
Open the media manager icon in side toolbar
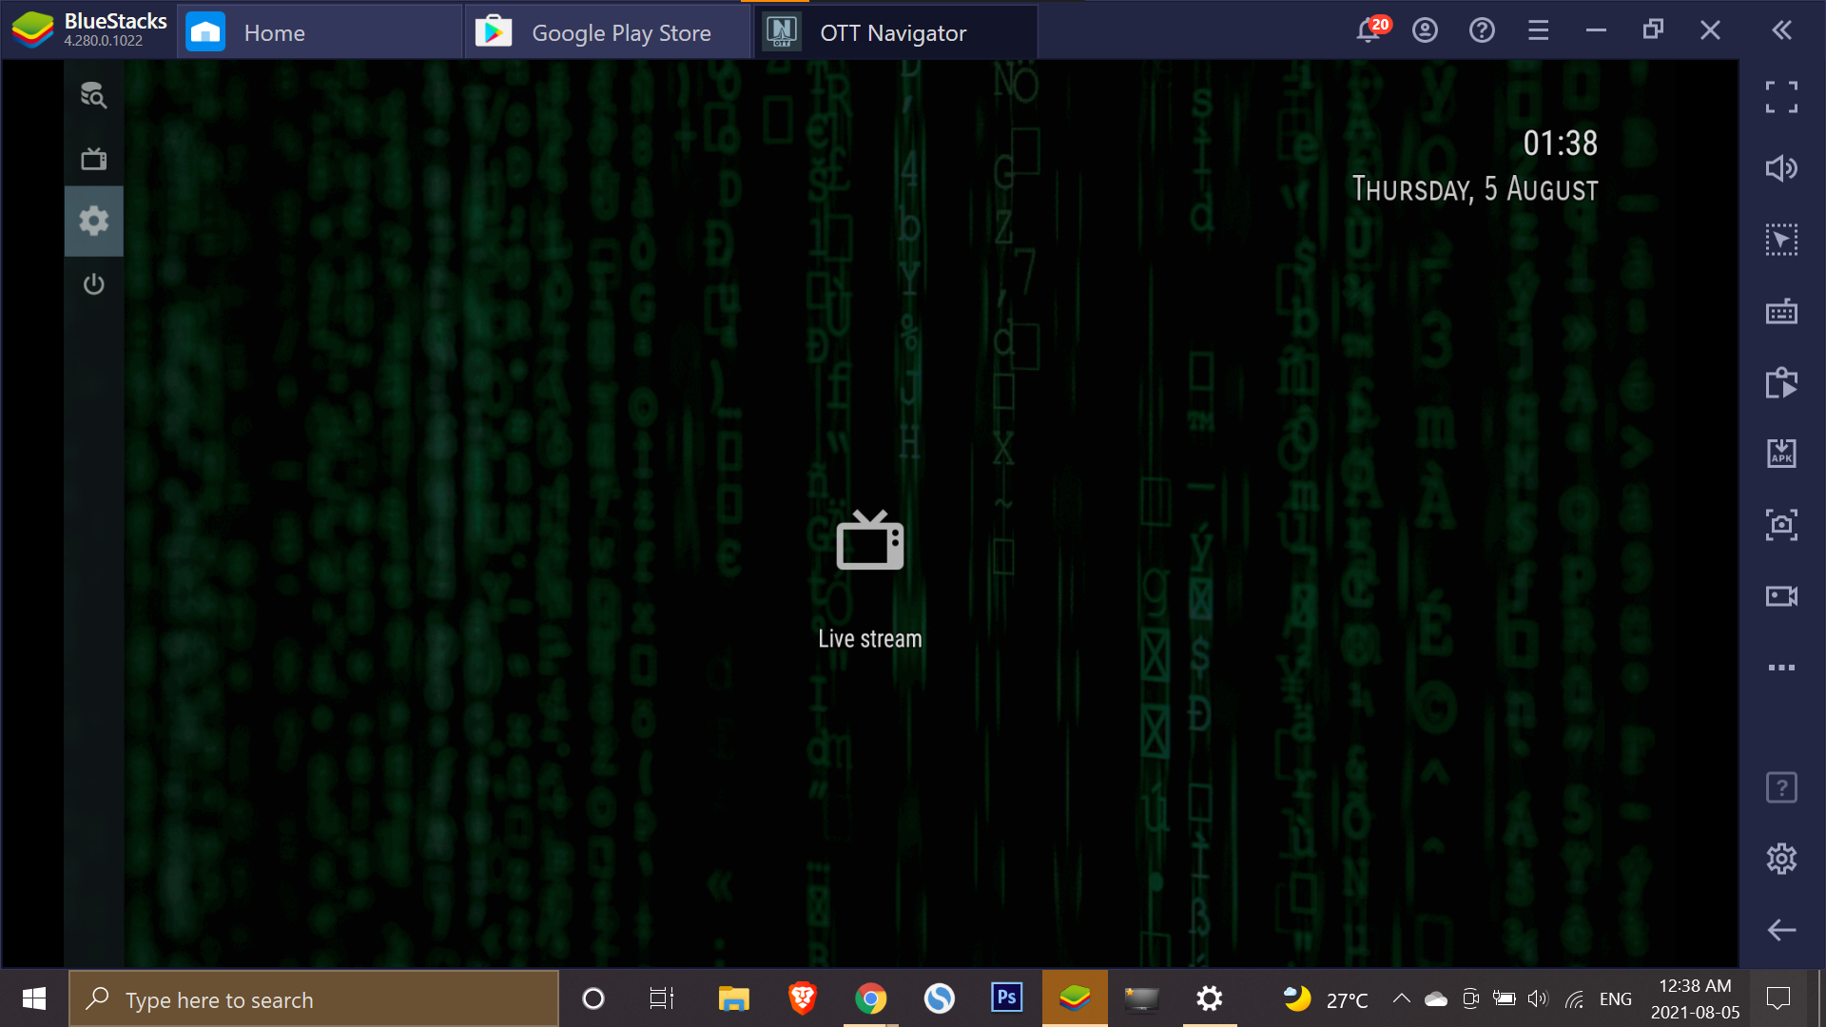coord(1781,382)
